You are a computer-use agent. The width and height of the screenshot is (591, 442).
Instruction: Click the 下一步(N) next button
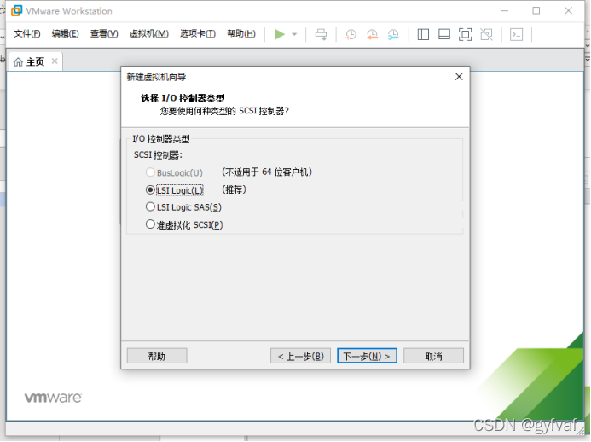click(367, 356)
